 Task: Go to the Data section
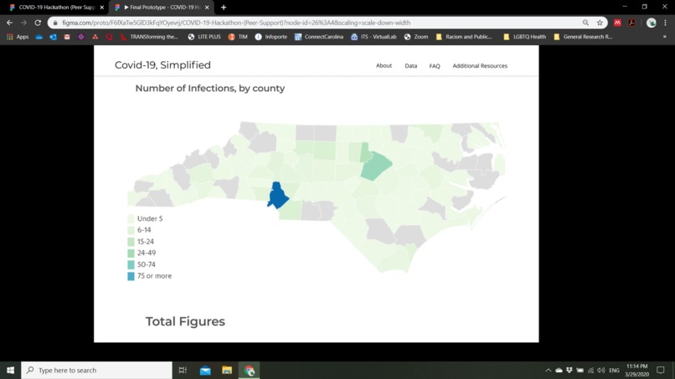[410, 66]
